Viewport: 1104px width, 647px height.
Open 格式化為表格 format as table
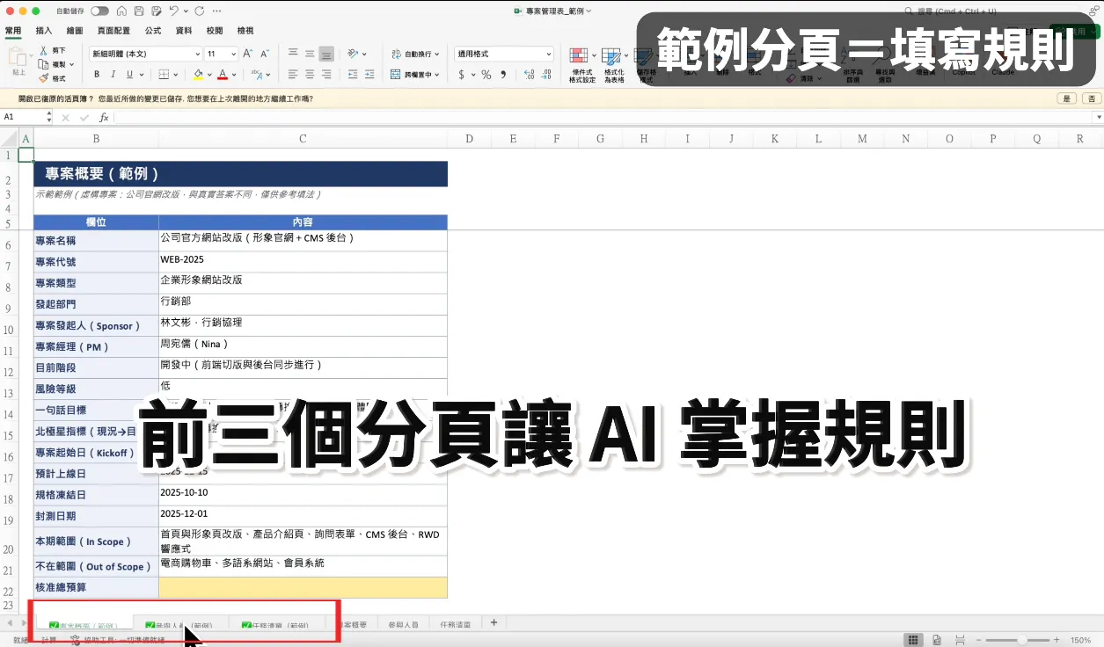pyautogui.click(x=613, y=66)
